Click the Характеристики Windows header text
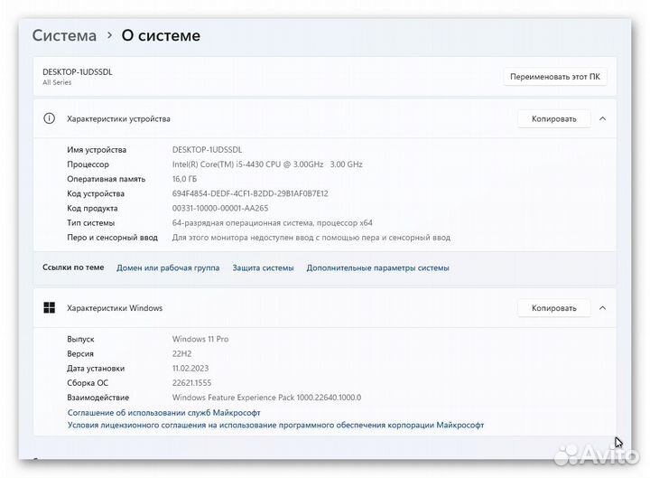This screenshot has width=650, height=478. point(115,308)
